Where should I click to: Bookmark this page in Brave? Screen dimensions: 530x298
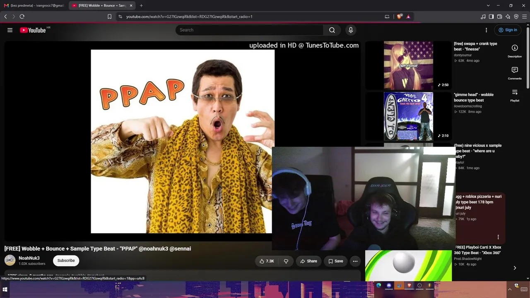coord(109,17)
